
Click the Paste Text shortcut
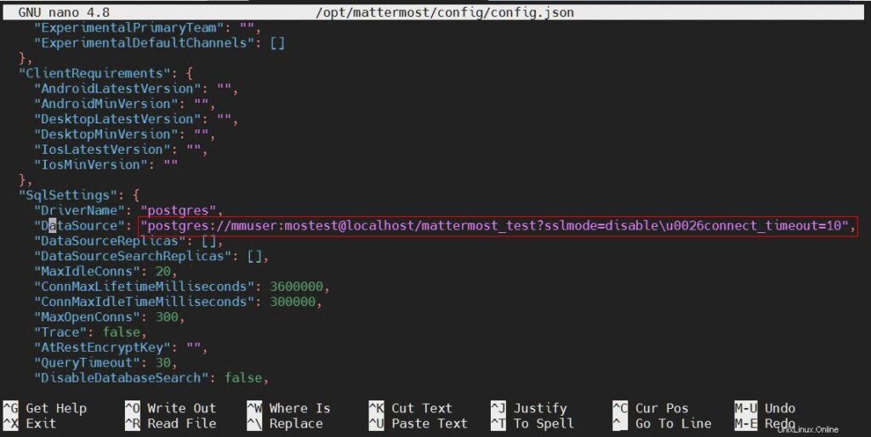coord(430,423)
